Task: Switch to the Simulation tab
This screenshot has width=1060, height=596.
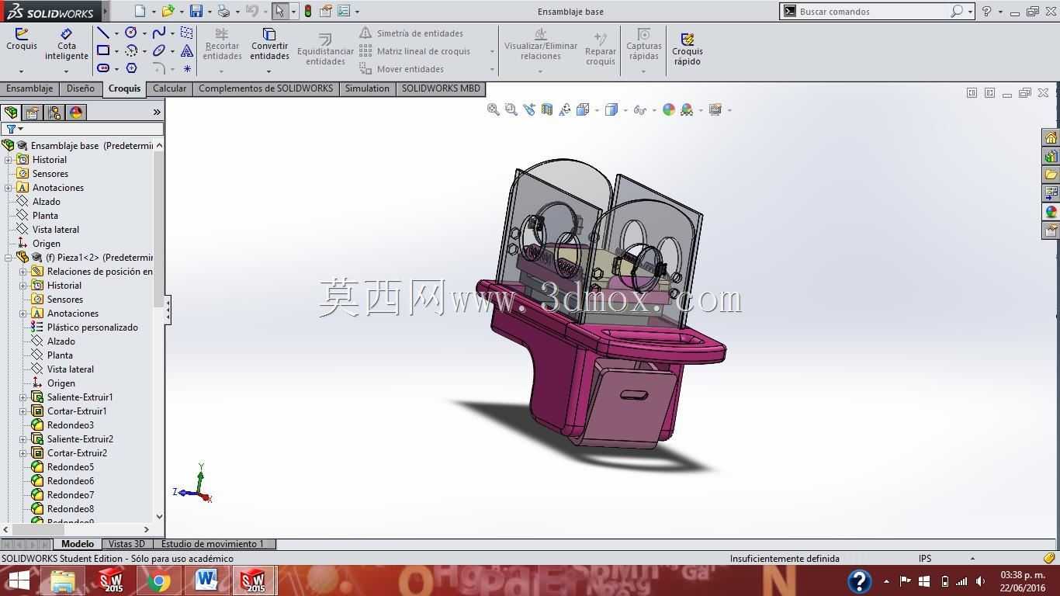Action: tap(367, 88)
